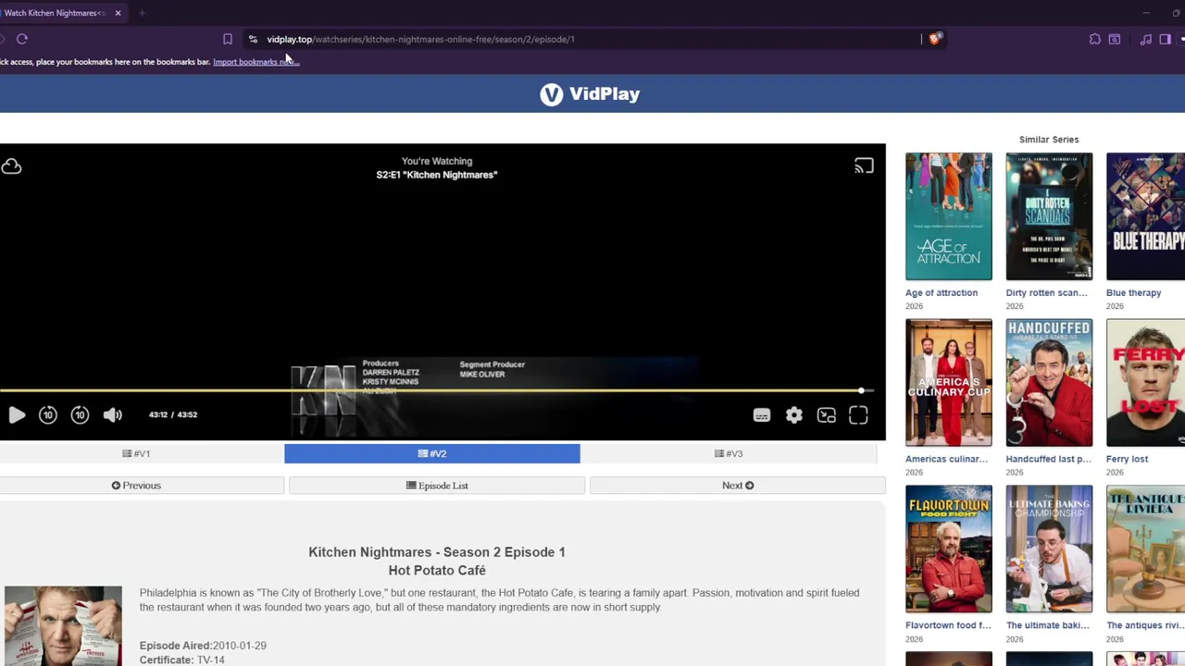
Task: Open the Ferry Lost poster
Action: click(1146, 383)
